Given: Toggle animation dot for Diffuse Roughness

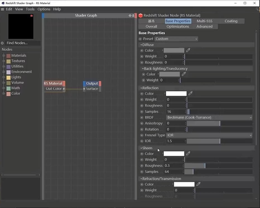Looking at the screenshot, I should (142, 63).
